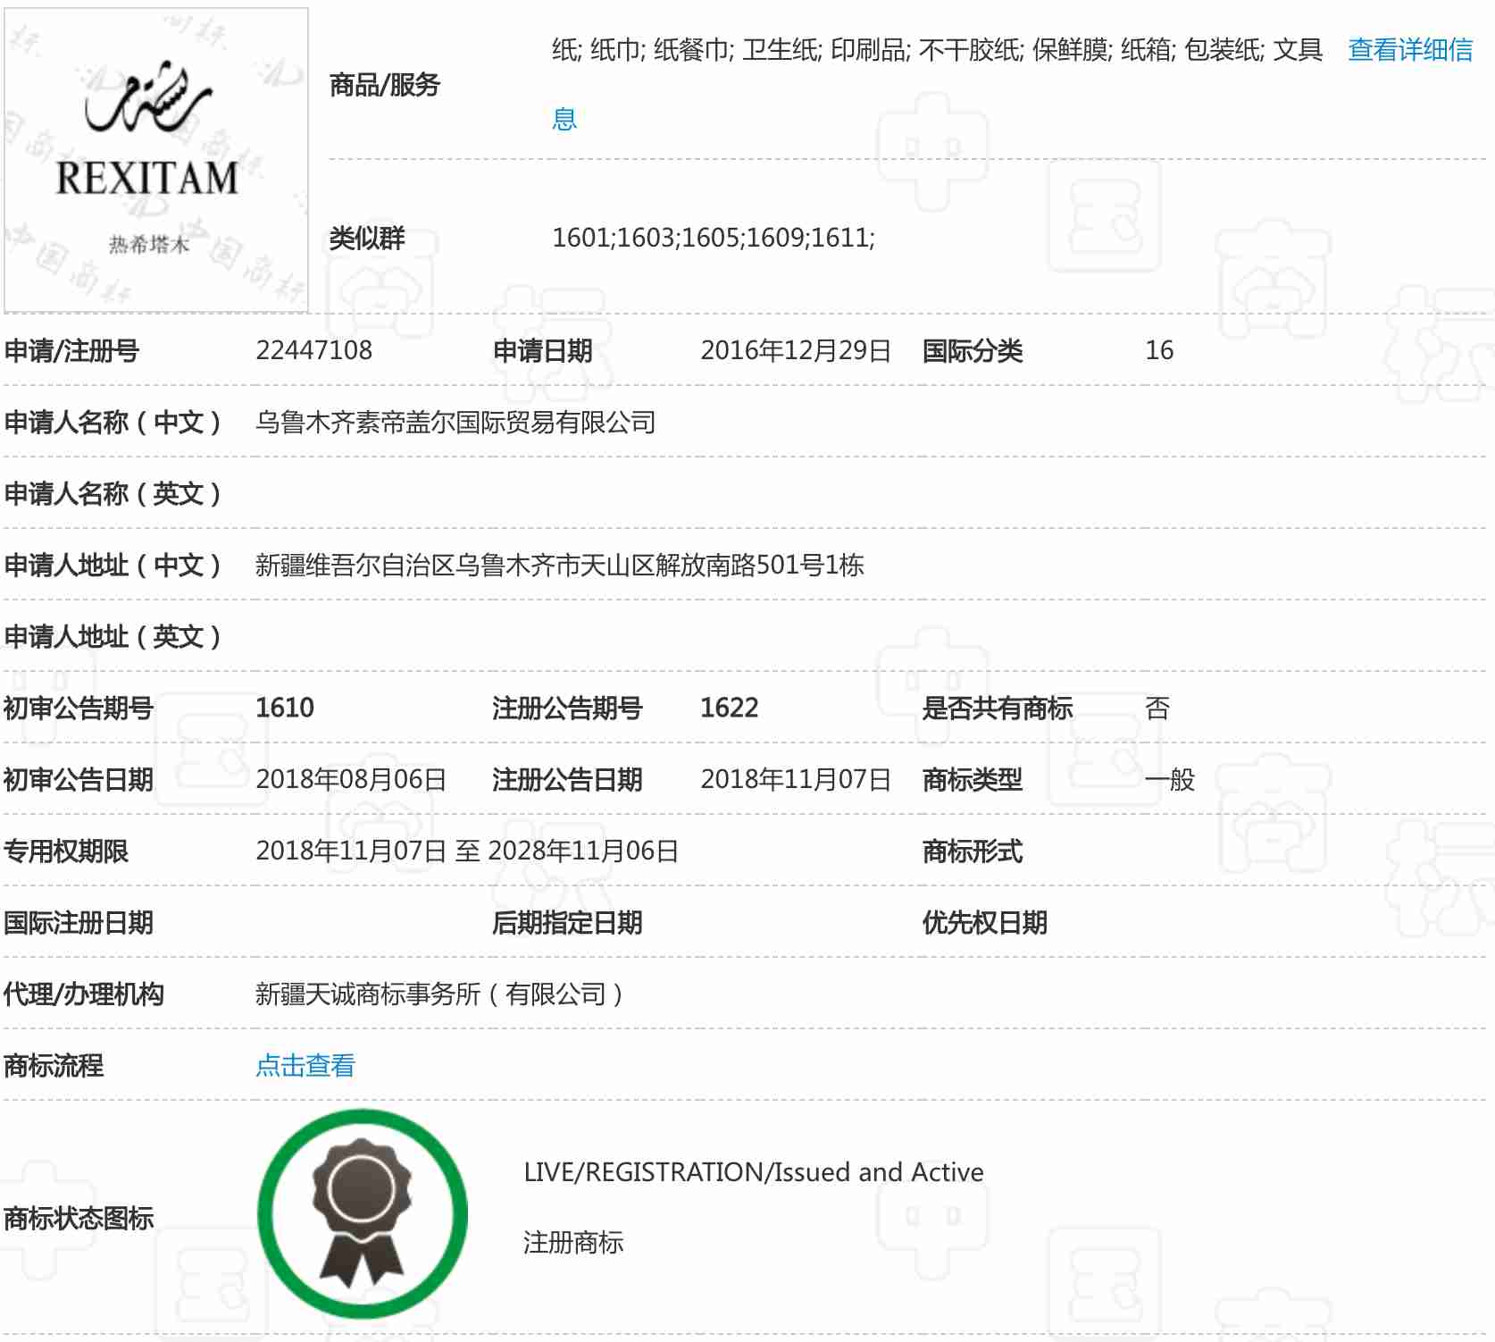1495x1342 pixels.
Task: Click the application date 2016年12月29日
Action: coord(795,350)
